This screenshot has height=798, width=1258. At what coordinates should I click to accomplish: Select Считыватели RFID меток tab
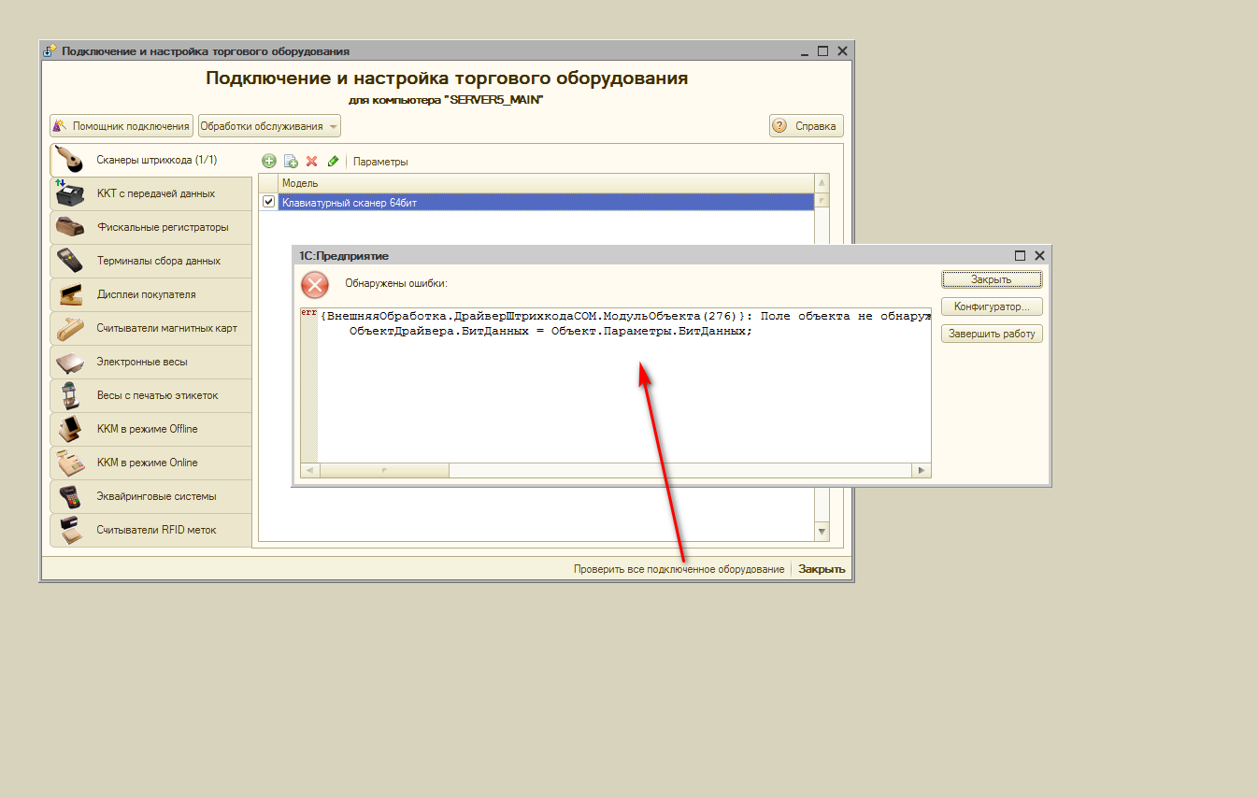coord(150,530)
